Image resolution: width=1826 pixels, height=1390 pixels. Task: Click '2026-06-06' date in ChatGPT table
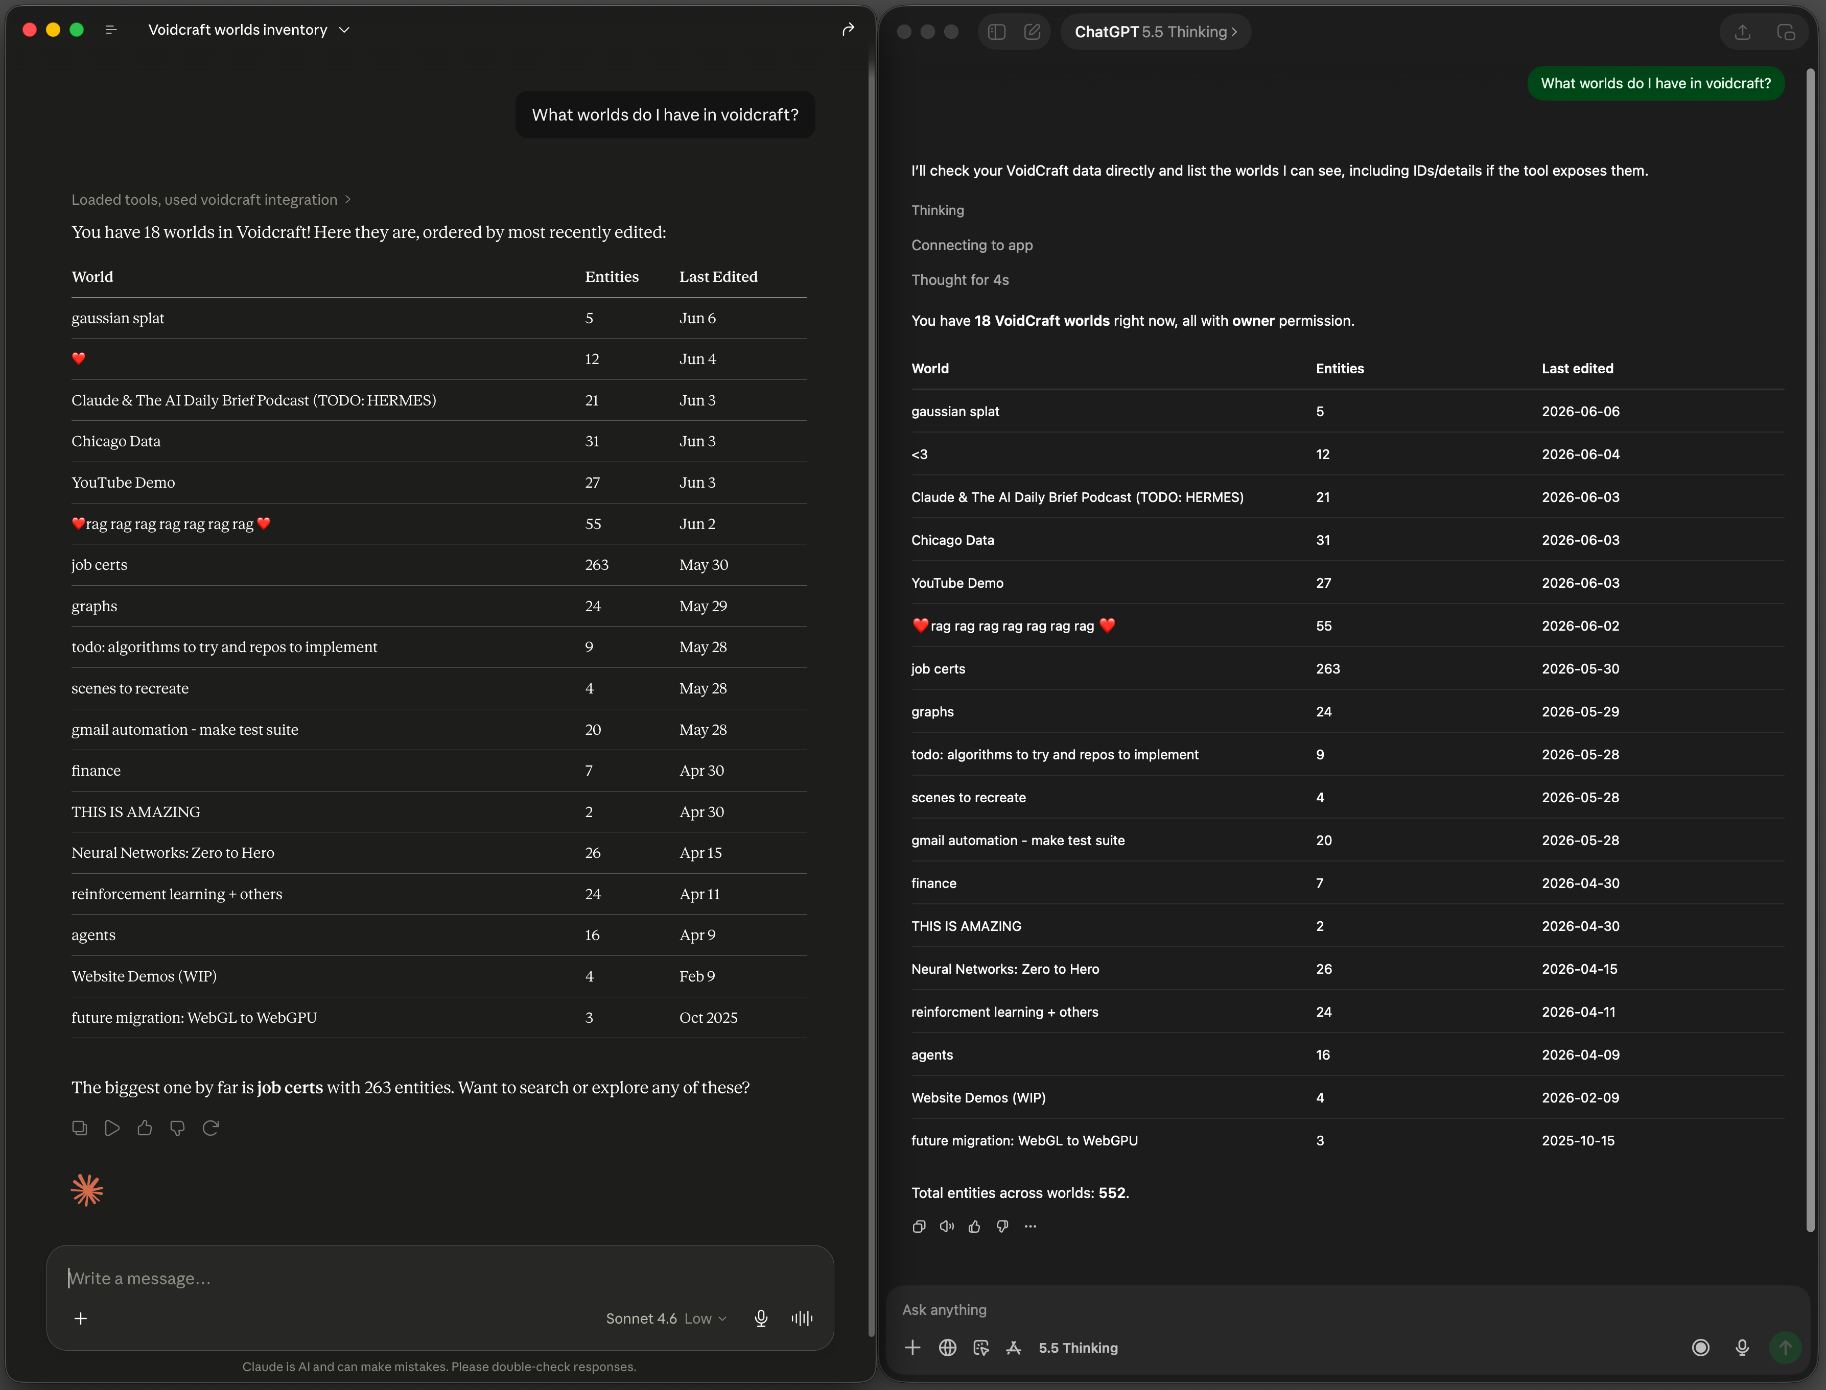(1580, 411)
